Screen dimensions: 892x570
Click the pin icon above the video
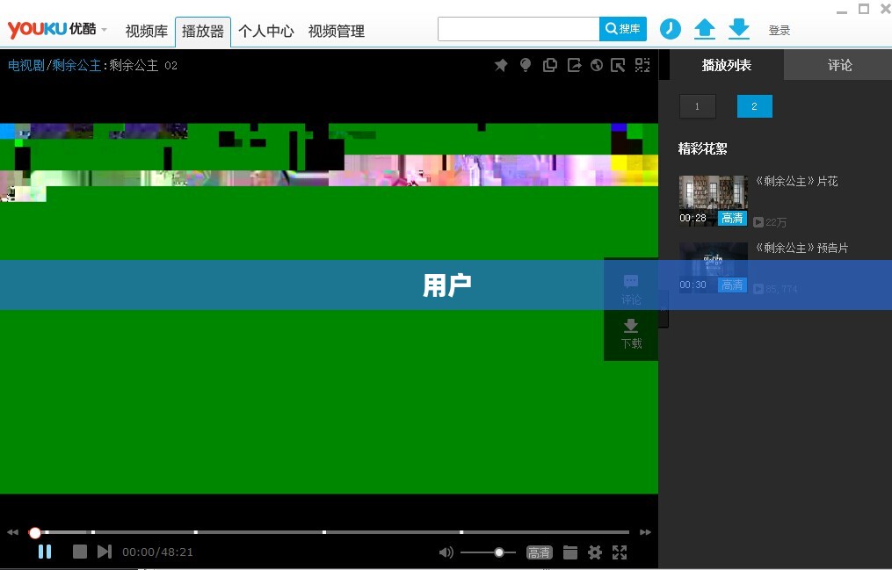tap(501, 65)
